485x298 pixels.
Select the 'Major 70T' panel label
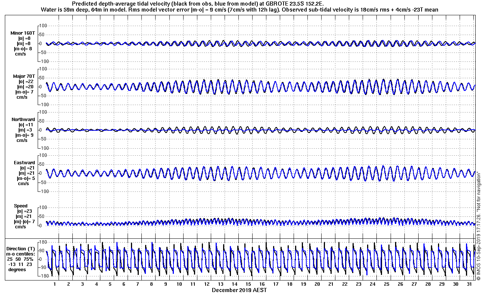point(24,76)
